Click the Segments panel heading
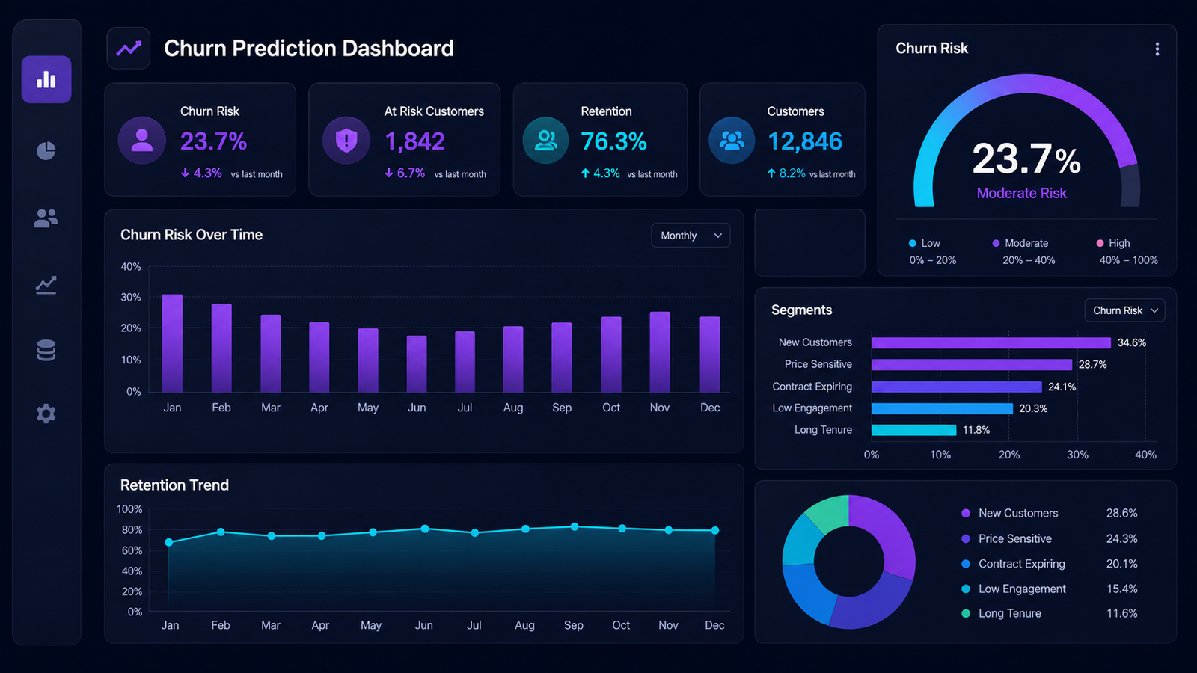 point(801,310)
